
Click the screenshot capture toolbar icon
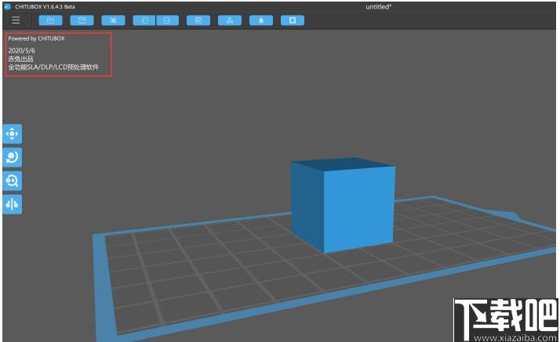point(113,20)
